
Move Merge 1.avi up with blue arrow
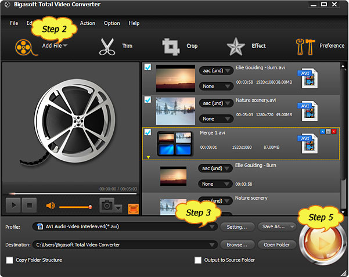(322, 132)
